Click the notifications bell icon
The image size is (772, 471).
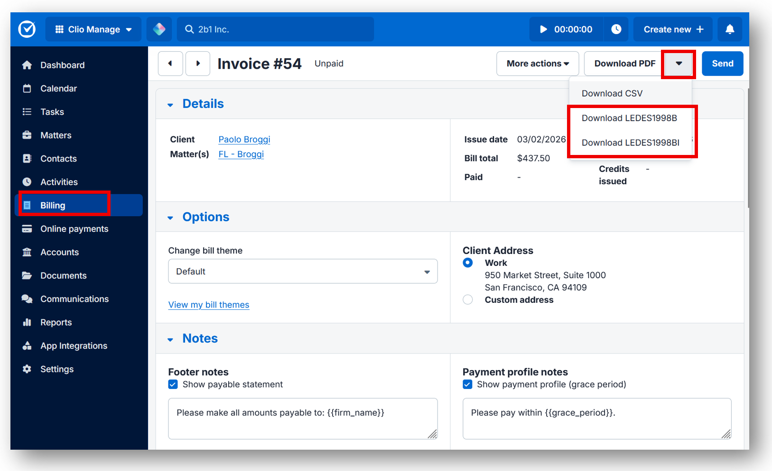click(730, 29)
